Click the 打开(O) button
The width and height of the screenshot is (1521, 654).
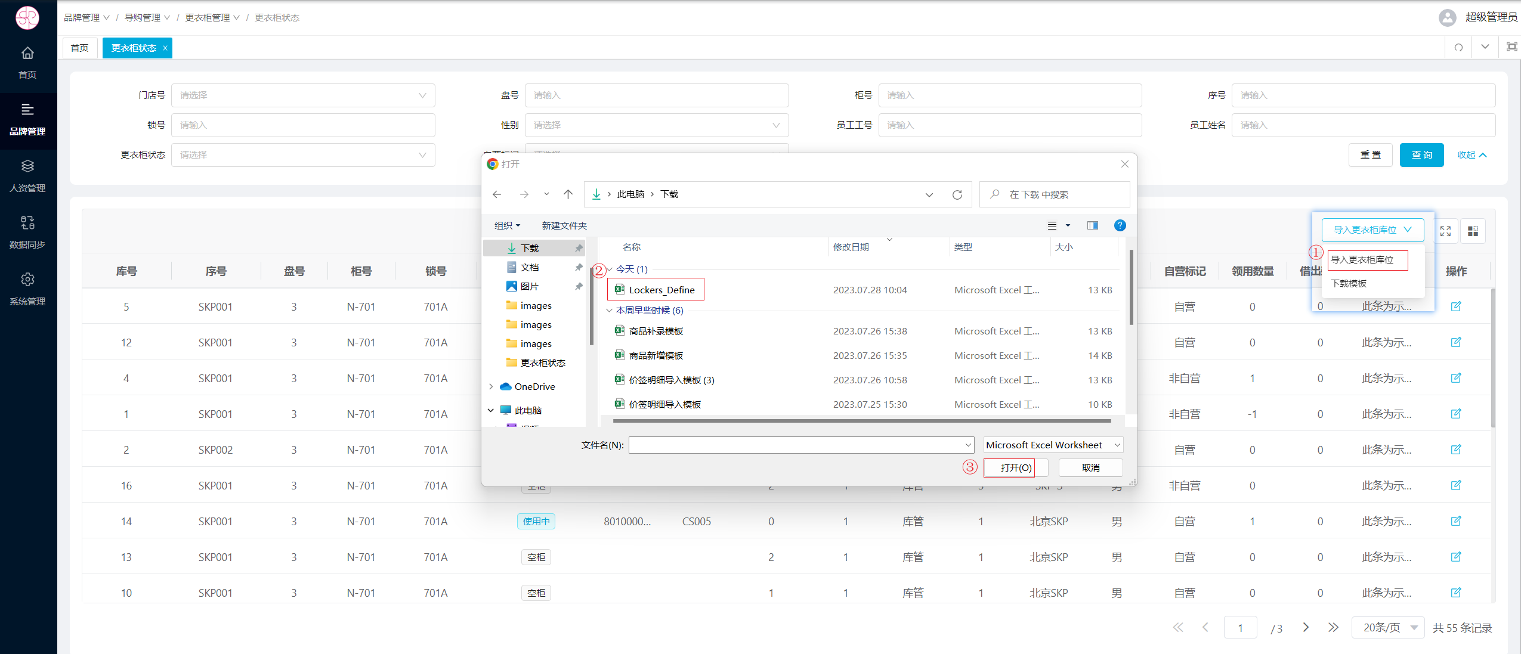tap(1016, 468)
